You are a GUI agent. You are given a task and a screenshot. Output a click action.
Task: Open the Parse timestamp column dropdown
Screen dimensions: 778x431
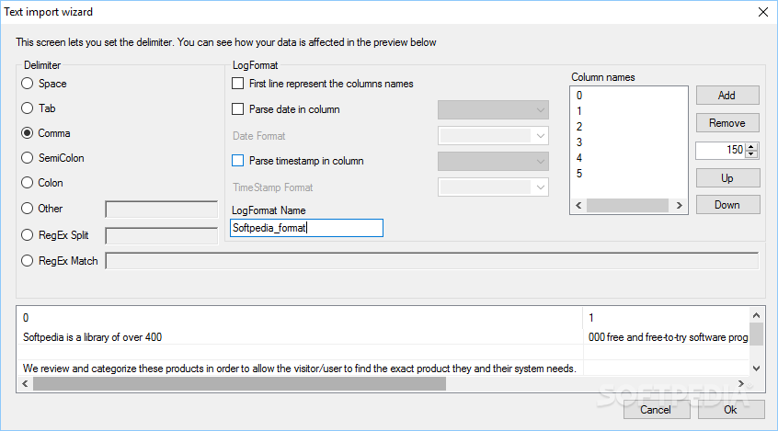point(493,162)
